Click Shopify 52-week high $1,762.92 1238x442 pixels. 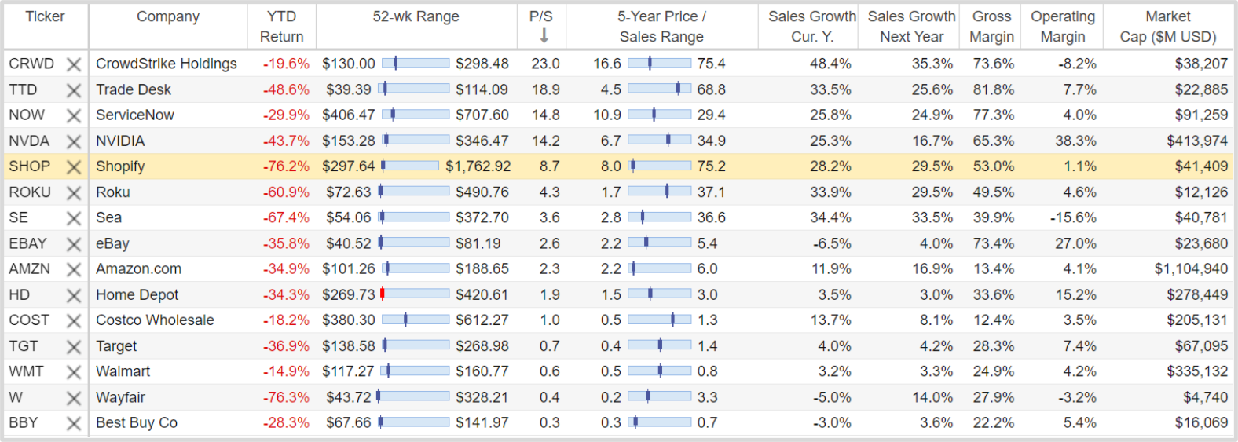click(x=478, y=166)
